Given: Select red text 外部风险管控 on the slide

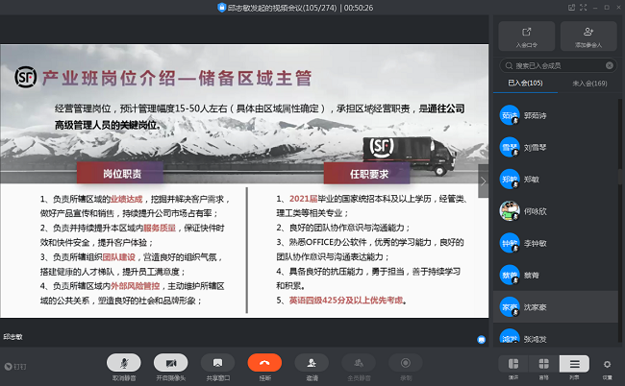Looking at the screenshot, I should [x=136, y=286].
